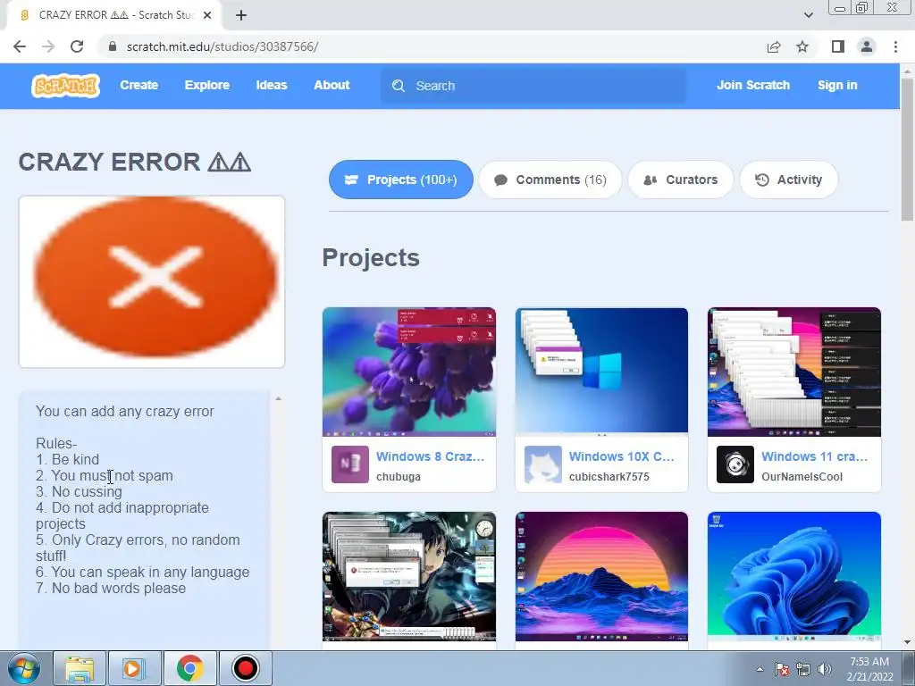915x686 pixels.
Task: Adjust volume via speaker tray icon
Action: point(825,670)
